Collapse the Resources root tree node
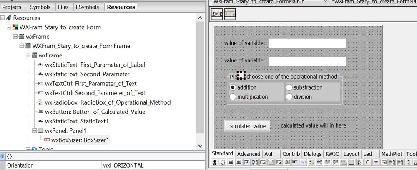Screen dimensions: 417x170 [3, 18]
